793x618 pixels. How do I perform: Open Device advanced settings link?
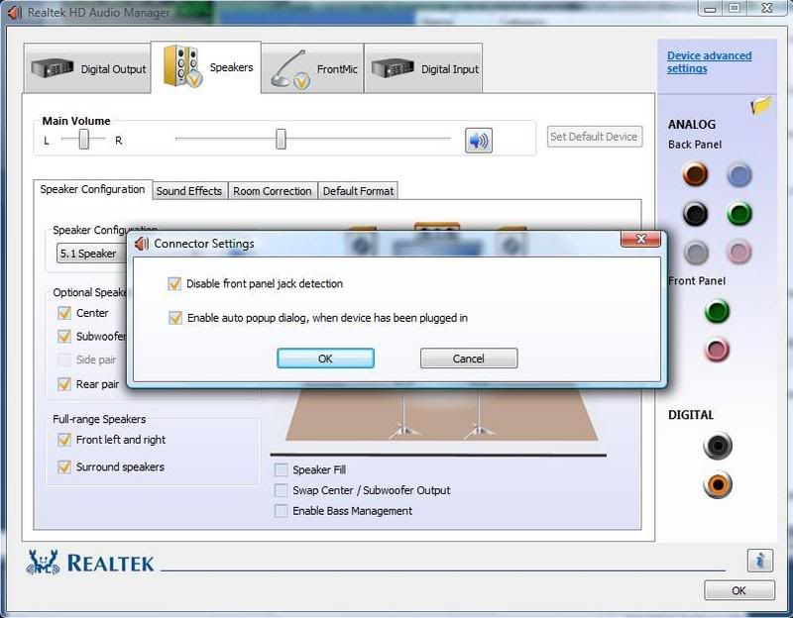[x=709, y=62]
